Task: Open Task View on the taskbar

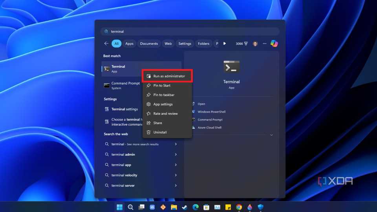Action: [141, 207]
